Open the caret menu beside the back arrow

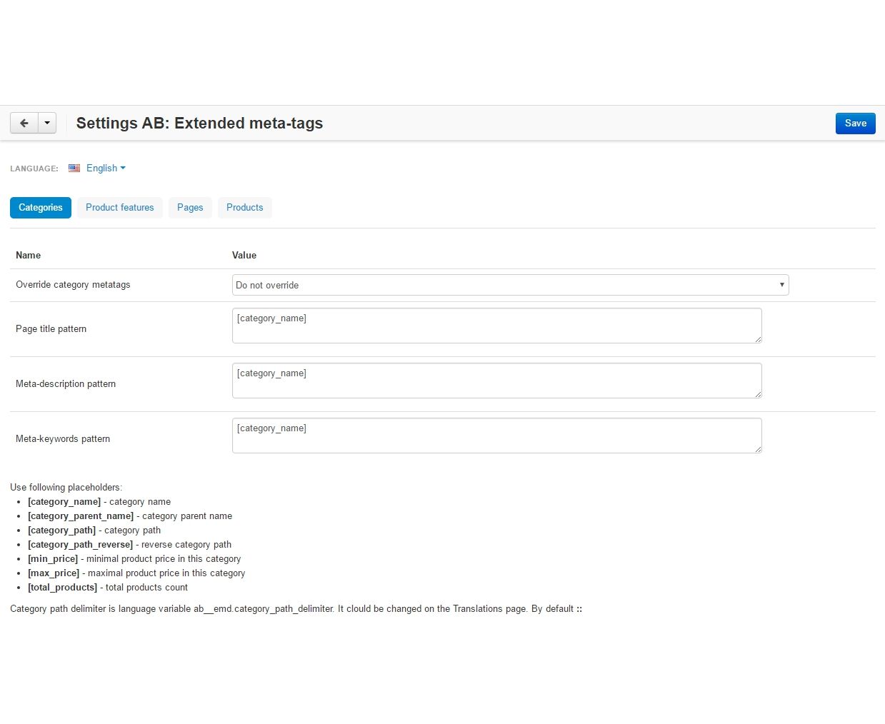click(47, 123)
